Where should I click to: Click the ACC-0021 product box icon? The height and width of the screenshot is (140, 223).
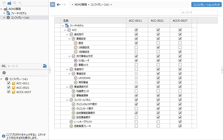[14, 88]
